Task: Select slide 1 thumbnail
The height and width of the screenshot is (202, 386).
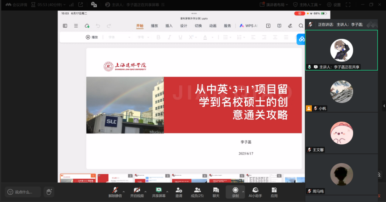Action: [x=78, y=178]
